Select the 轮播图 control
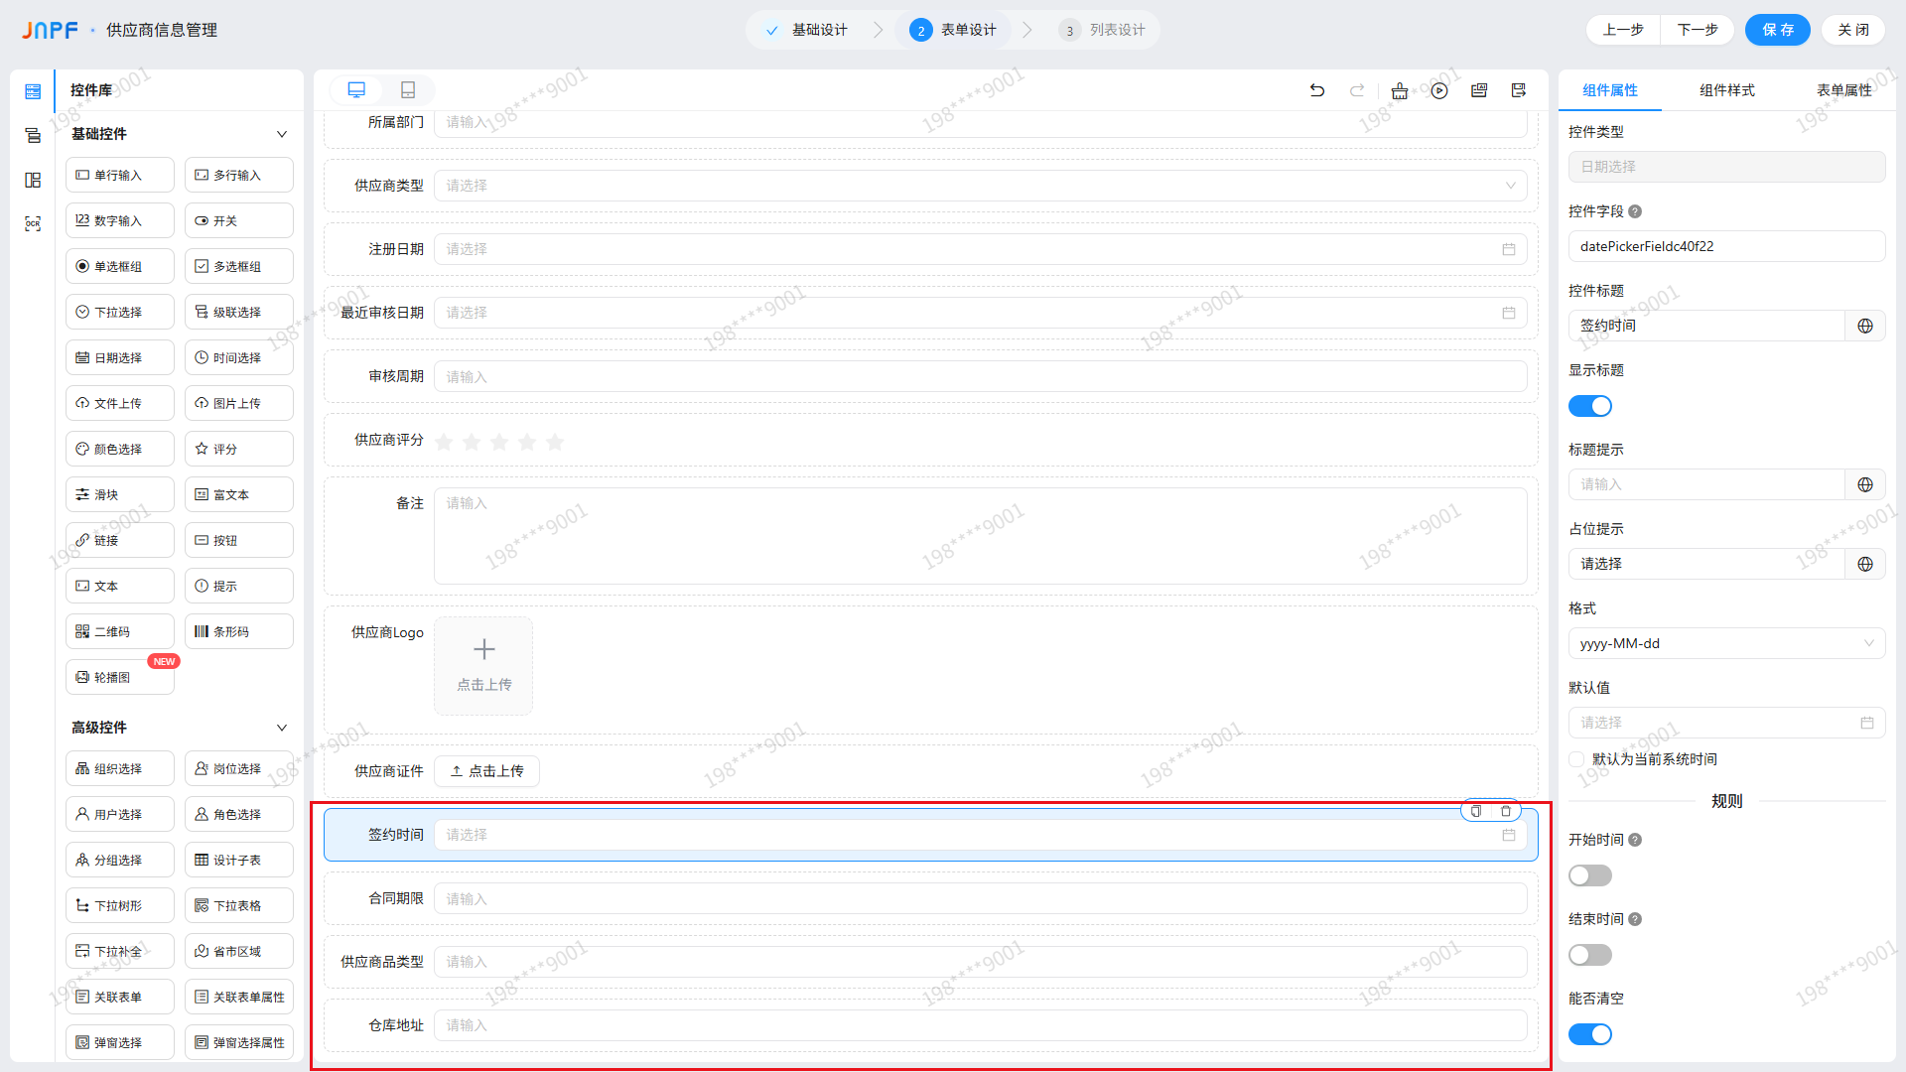This screenshot has height=1072, width=1906. [120, 677]
